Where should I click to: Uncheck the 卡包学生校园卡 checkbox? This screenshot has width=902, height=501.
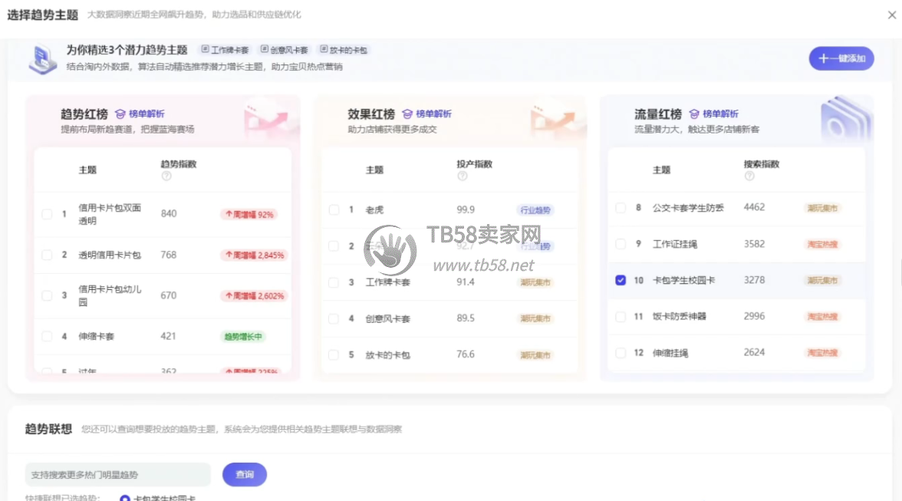coord(620,280)
